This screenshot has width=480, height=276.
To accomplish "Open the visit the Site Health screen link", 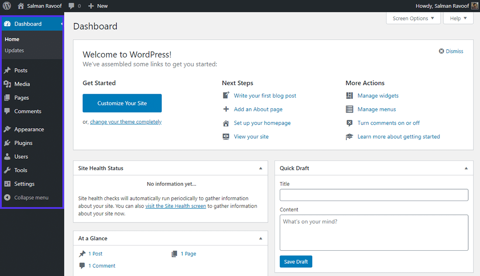I will pyautogui.click(x=175, y=206).
